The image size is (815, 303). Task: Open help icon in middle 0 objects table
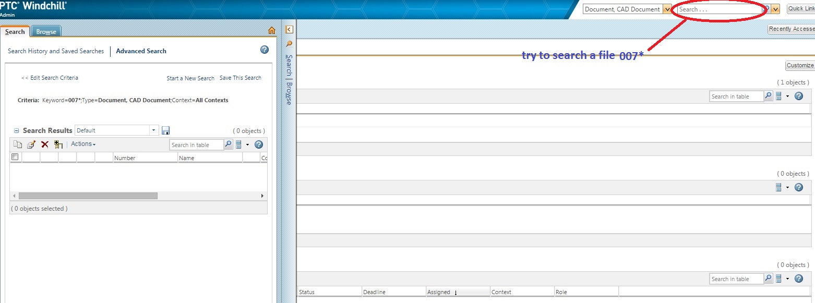(798, 187)
